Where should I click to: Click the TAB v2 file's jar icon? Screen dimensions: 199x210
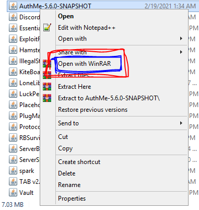click(13, 182)
